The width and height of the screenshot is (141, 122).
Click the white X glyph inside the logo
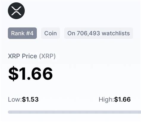tap(16, 11)
